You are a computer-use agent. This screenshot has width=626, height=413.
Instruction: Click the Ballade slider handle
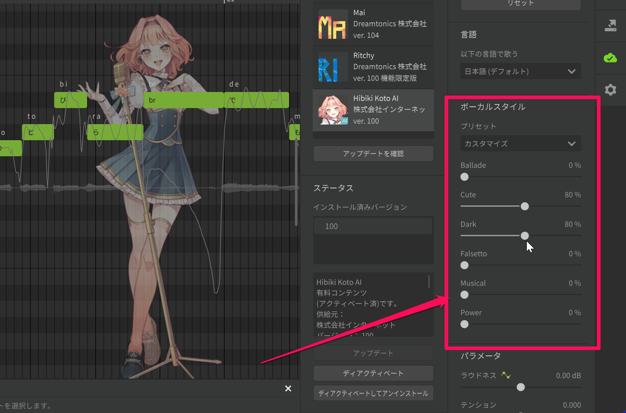pos(465,177)
